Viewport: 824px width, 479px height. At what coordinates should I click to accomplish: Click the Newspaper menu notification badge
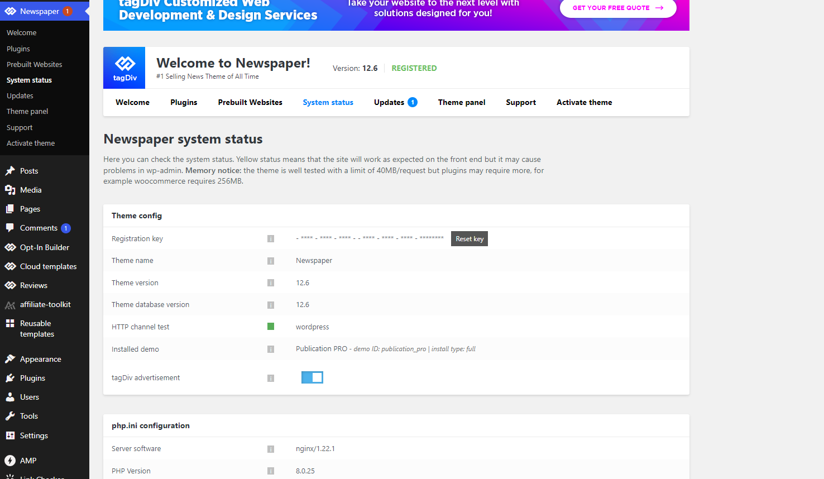pos(68,11)
